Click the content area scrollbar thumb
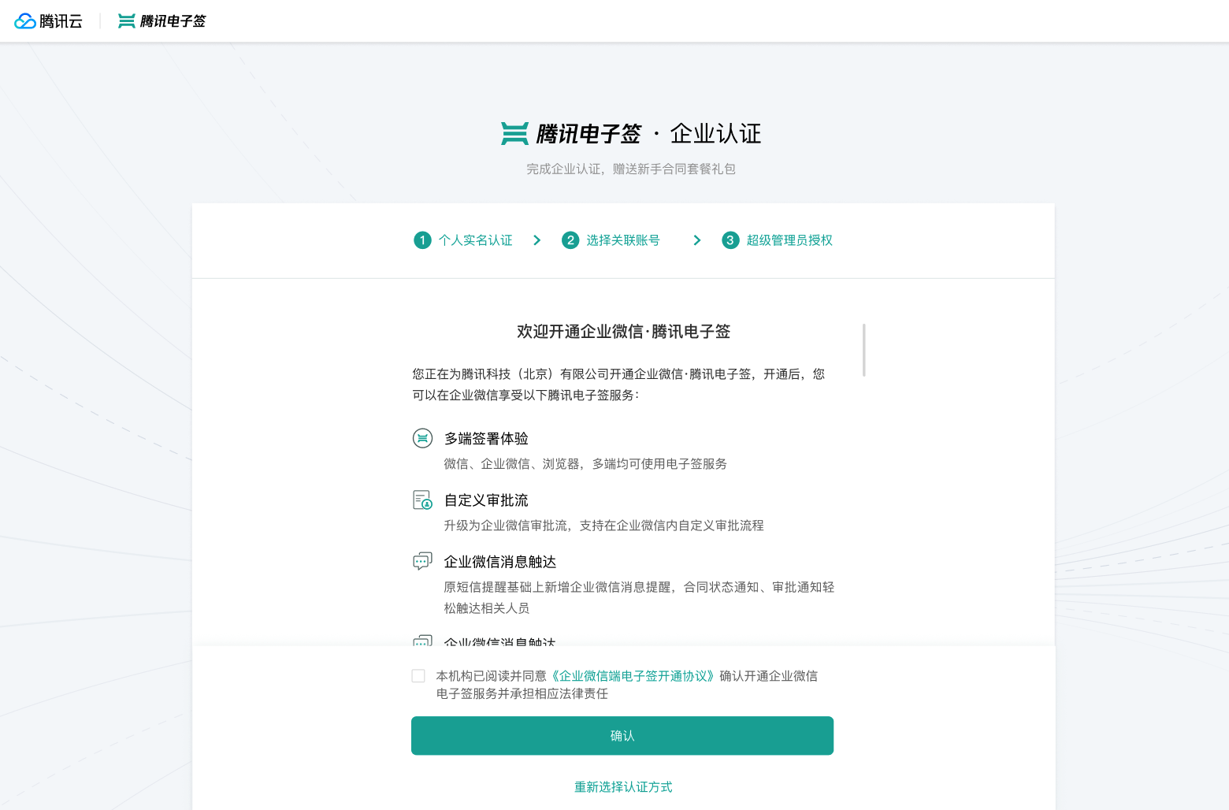 [x=863, y=349]
